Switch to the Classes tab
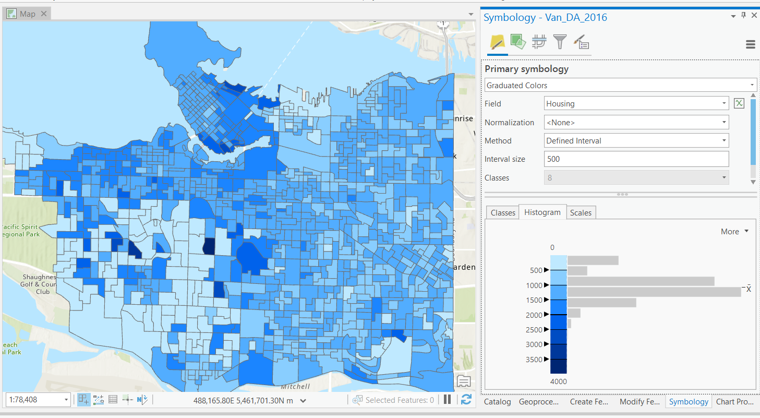Image resolution: width=760 pixels, height=418 pixels. pyautogui.click(x=503, y=213)
